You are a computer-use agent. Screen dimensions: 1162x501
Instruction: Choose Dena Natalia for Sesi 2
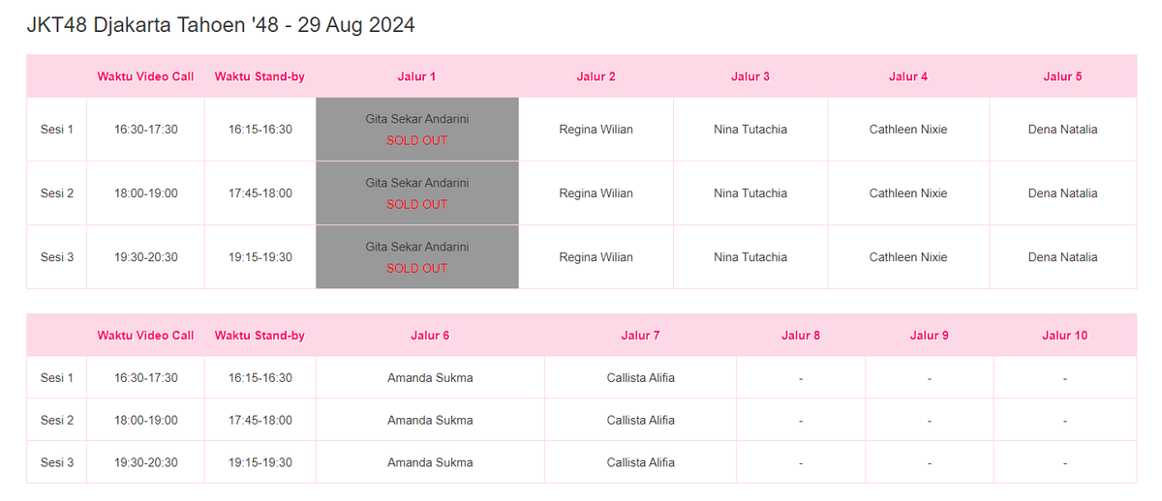click(x=1062, y=193)
